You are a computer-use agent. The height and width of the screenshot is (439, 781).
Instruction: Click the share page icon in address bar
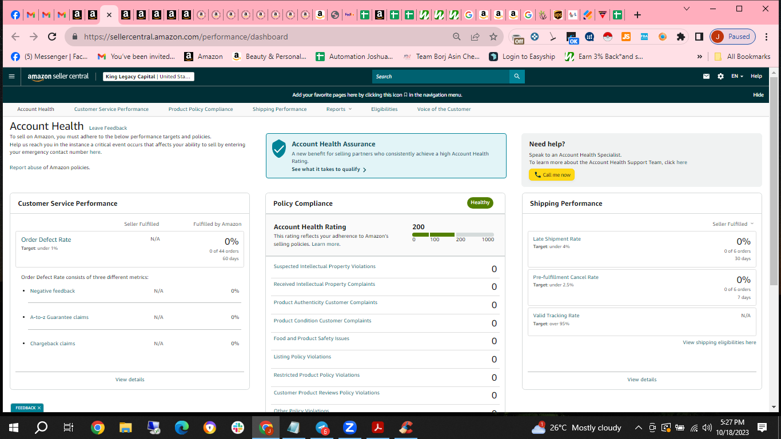pyautogui.click(x=475, y=37)
